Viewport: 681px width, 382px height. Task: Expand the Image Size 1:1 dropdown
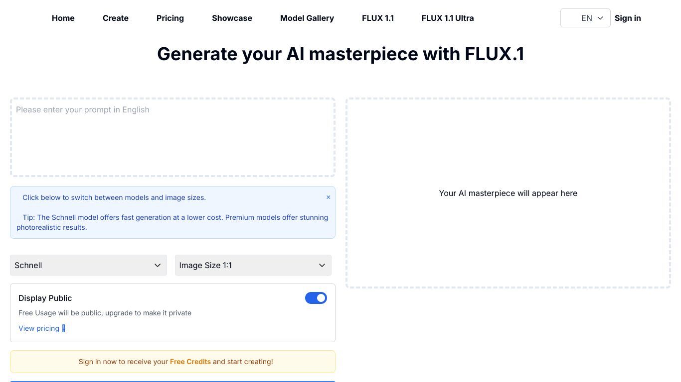point(253,265)
